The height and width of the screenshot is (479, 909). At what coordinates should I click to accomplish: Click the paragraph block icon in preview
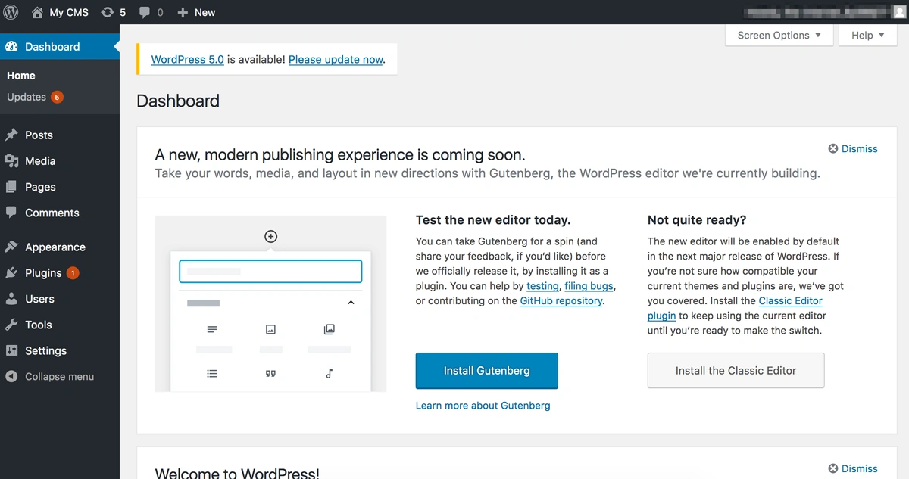click(212, 330)
